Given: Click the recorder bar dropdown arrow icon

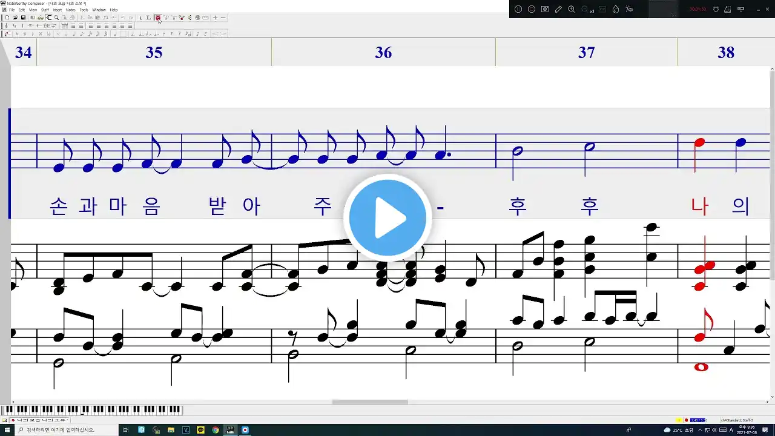Looking at the screenshot, I should (x=740, y=9).
